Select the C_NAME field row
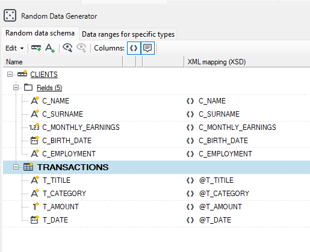310x252 pixels. 55,101
